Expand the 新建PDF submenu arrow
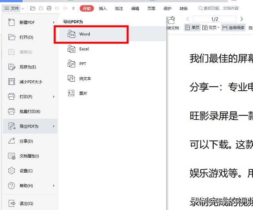This screenshot has height=210, width=253. pos(54,22)
